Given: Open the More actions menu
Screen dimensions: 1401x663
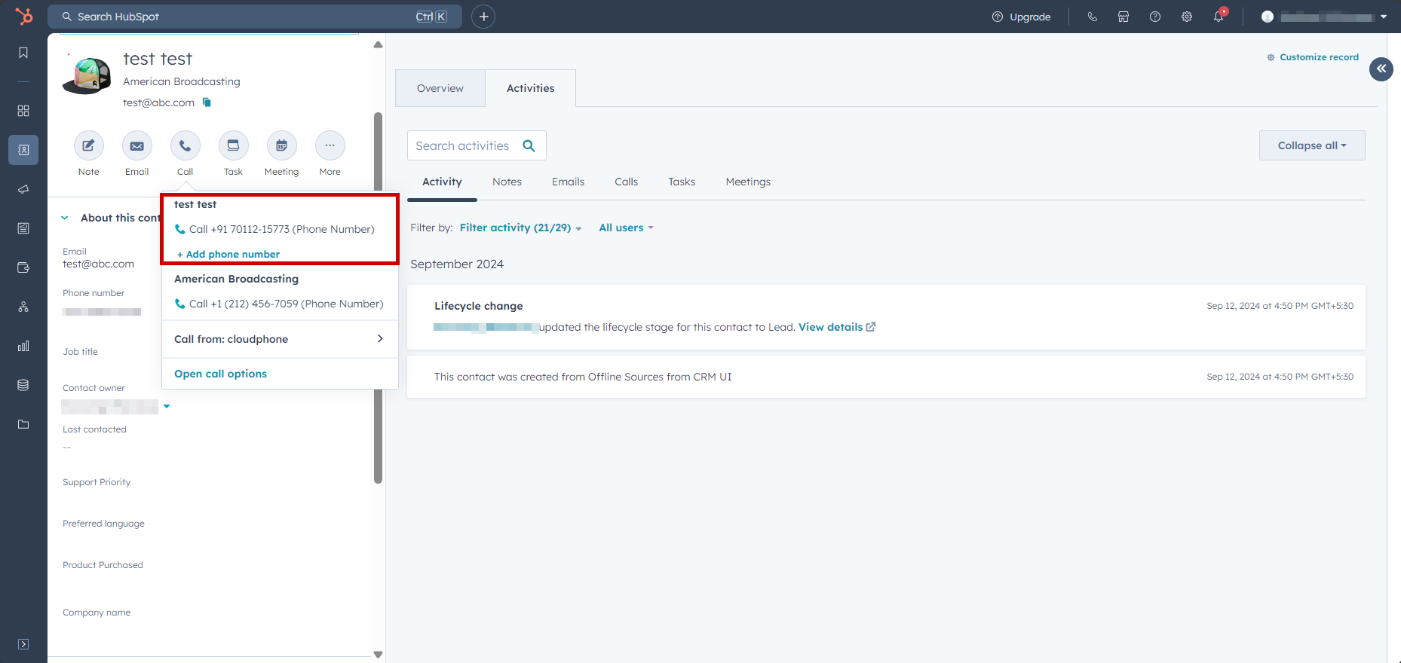Looking at the screenshot, I should click(x=330, y=145).
